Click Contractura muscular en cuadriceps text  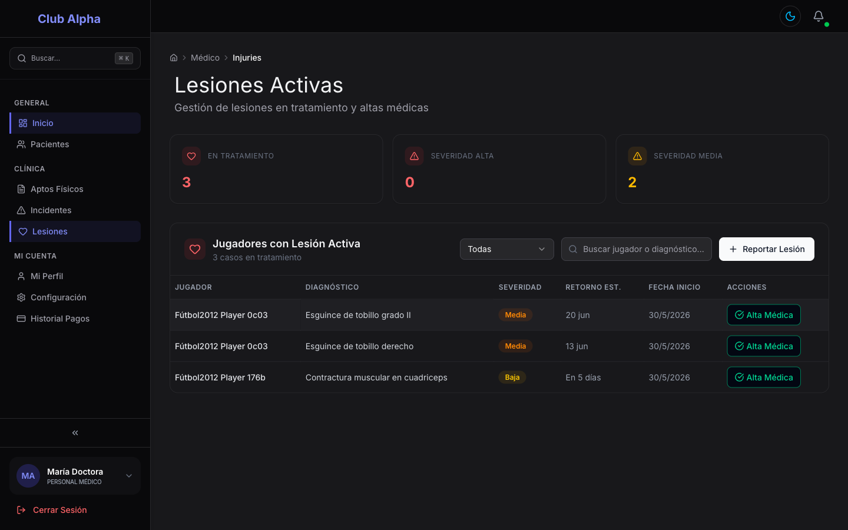376,377
